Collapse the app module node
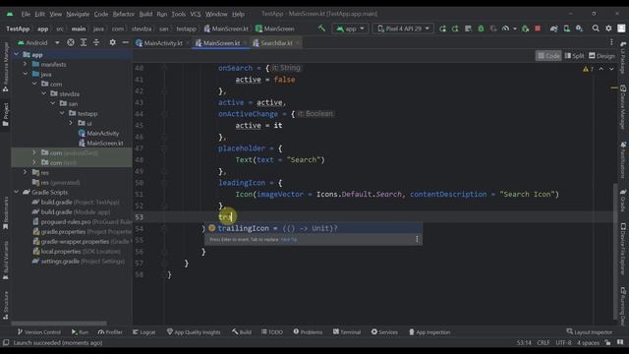This screenshot has width=629, height=354. tap(16, 54)
